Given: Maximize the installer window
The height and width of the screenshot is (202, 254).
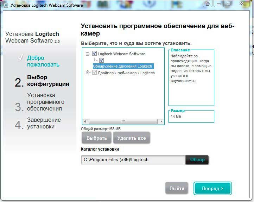Looking at the screenshot, I should (228, 4).
